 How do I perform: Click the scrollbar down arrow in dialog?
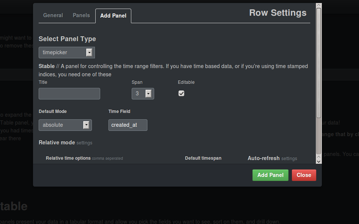click(x=319, y=162)
